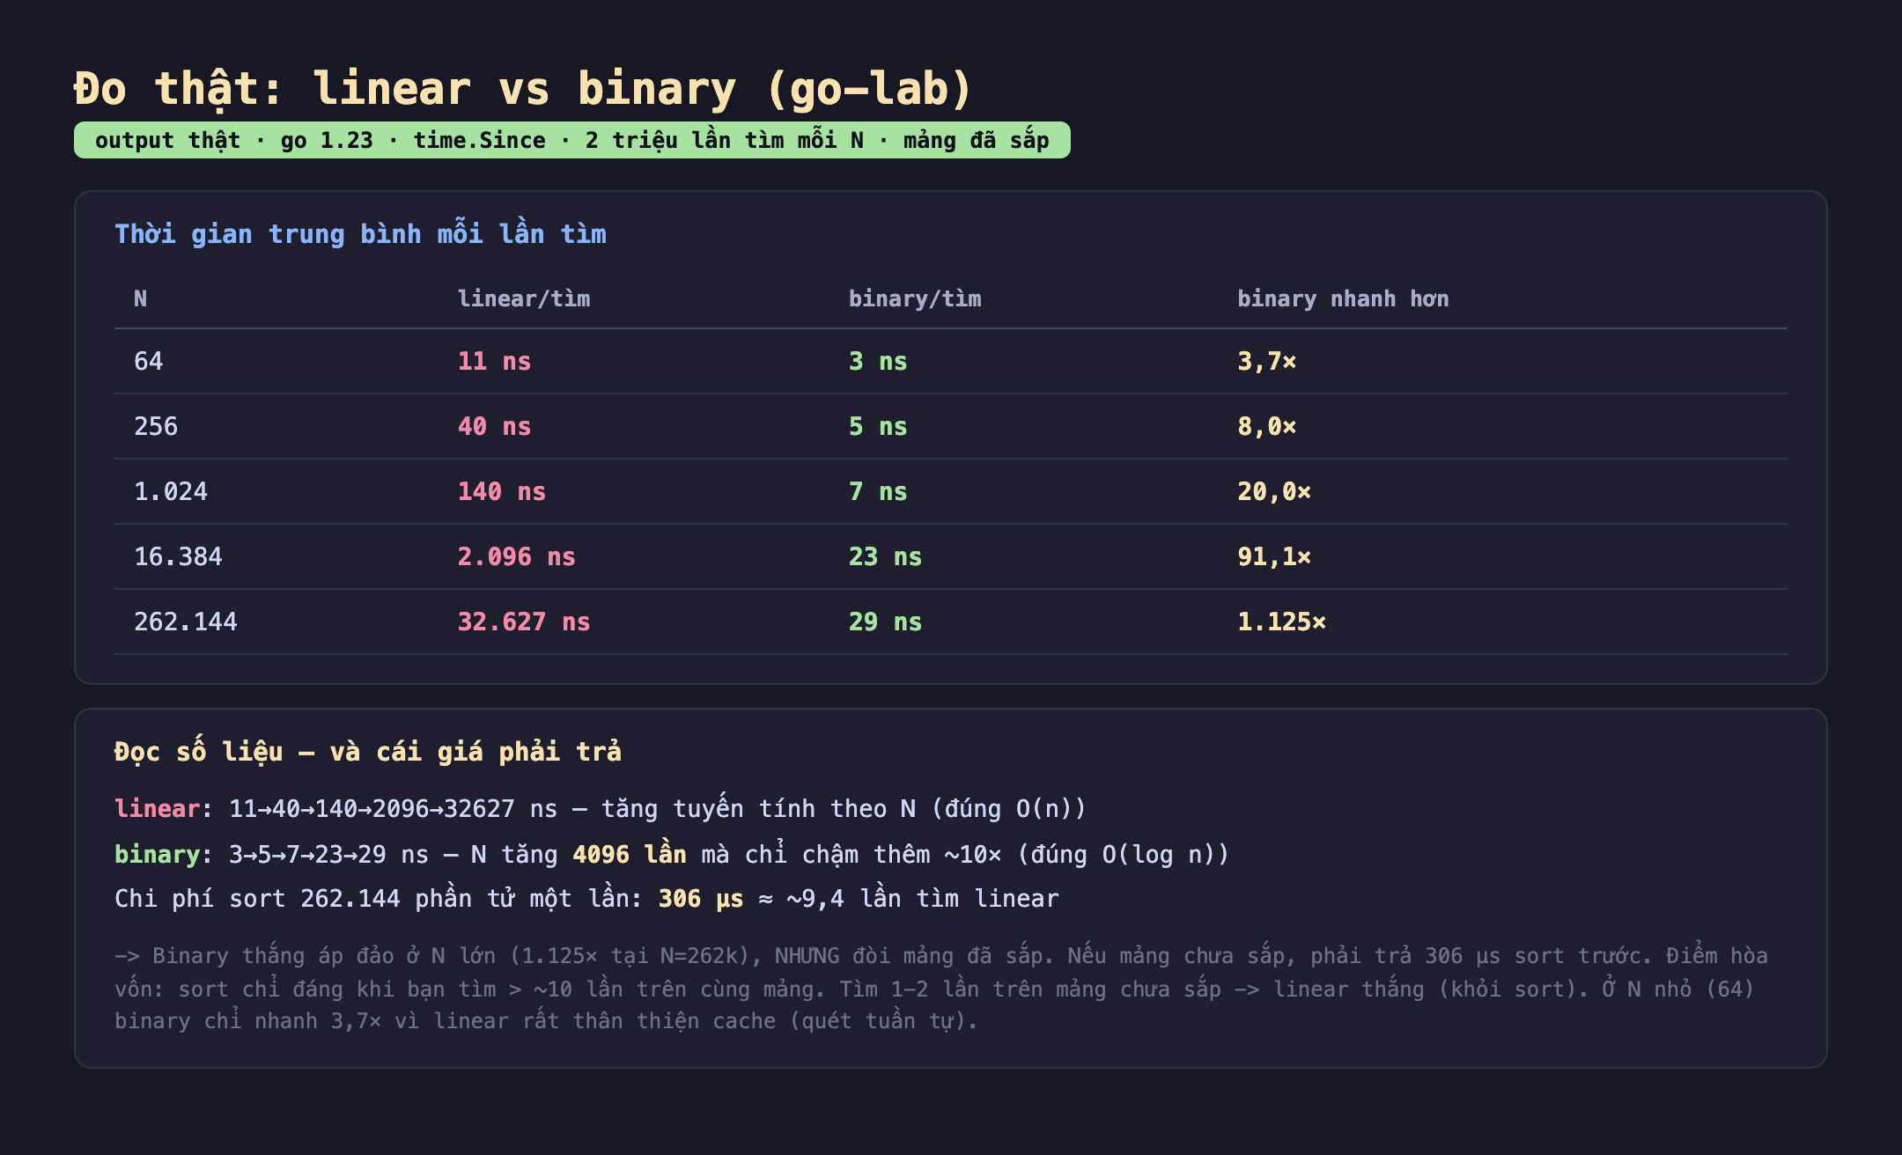
Task: Click the binary value '23 ns'
Action: tap(885, 556)
